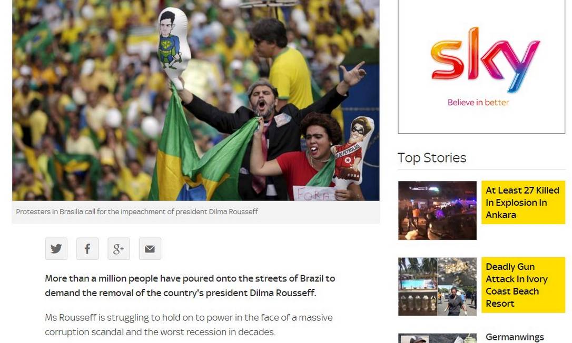
Task: Open Ivory Coast beach resort attack thumbnail
Action: pos(437,287)
